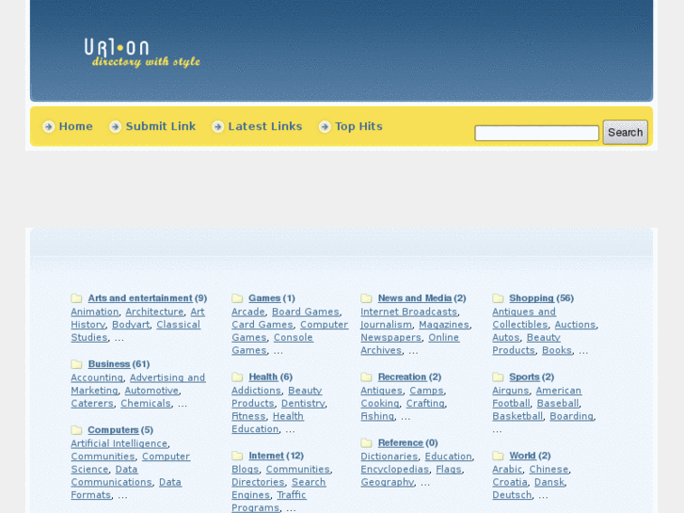Click the arrow icon beside Submit Link
The image size is (684, 513).
[115, 127]
